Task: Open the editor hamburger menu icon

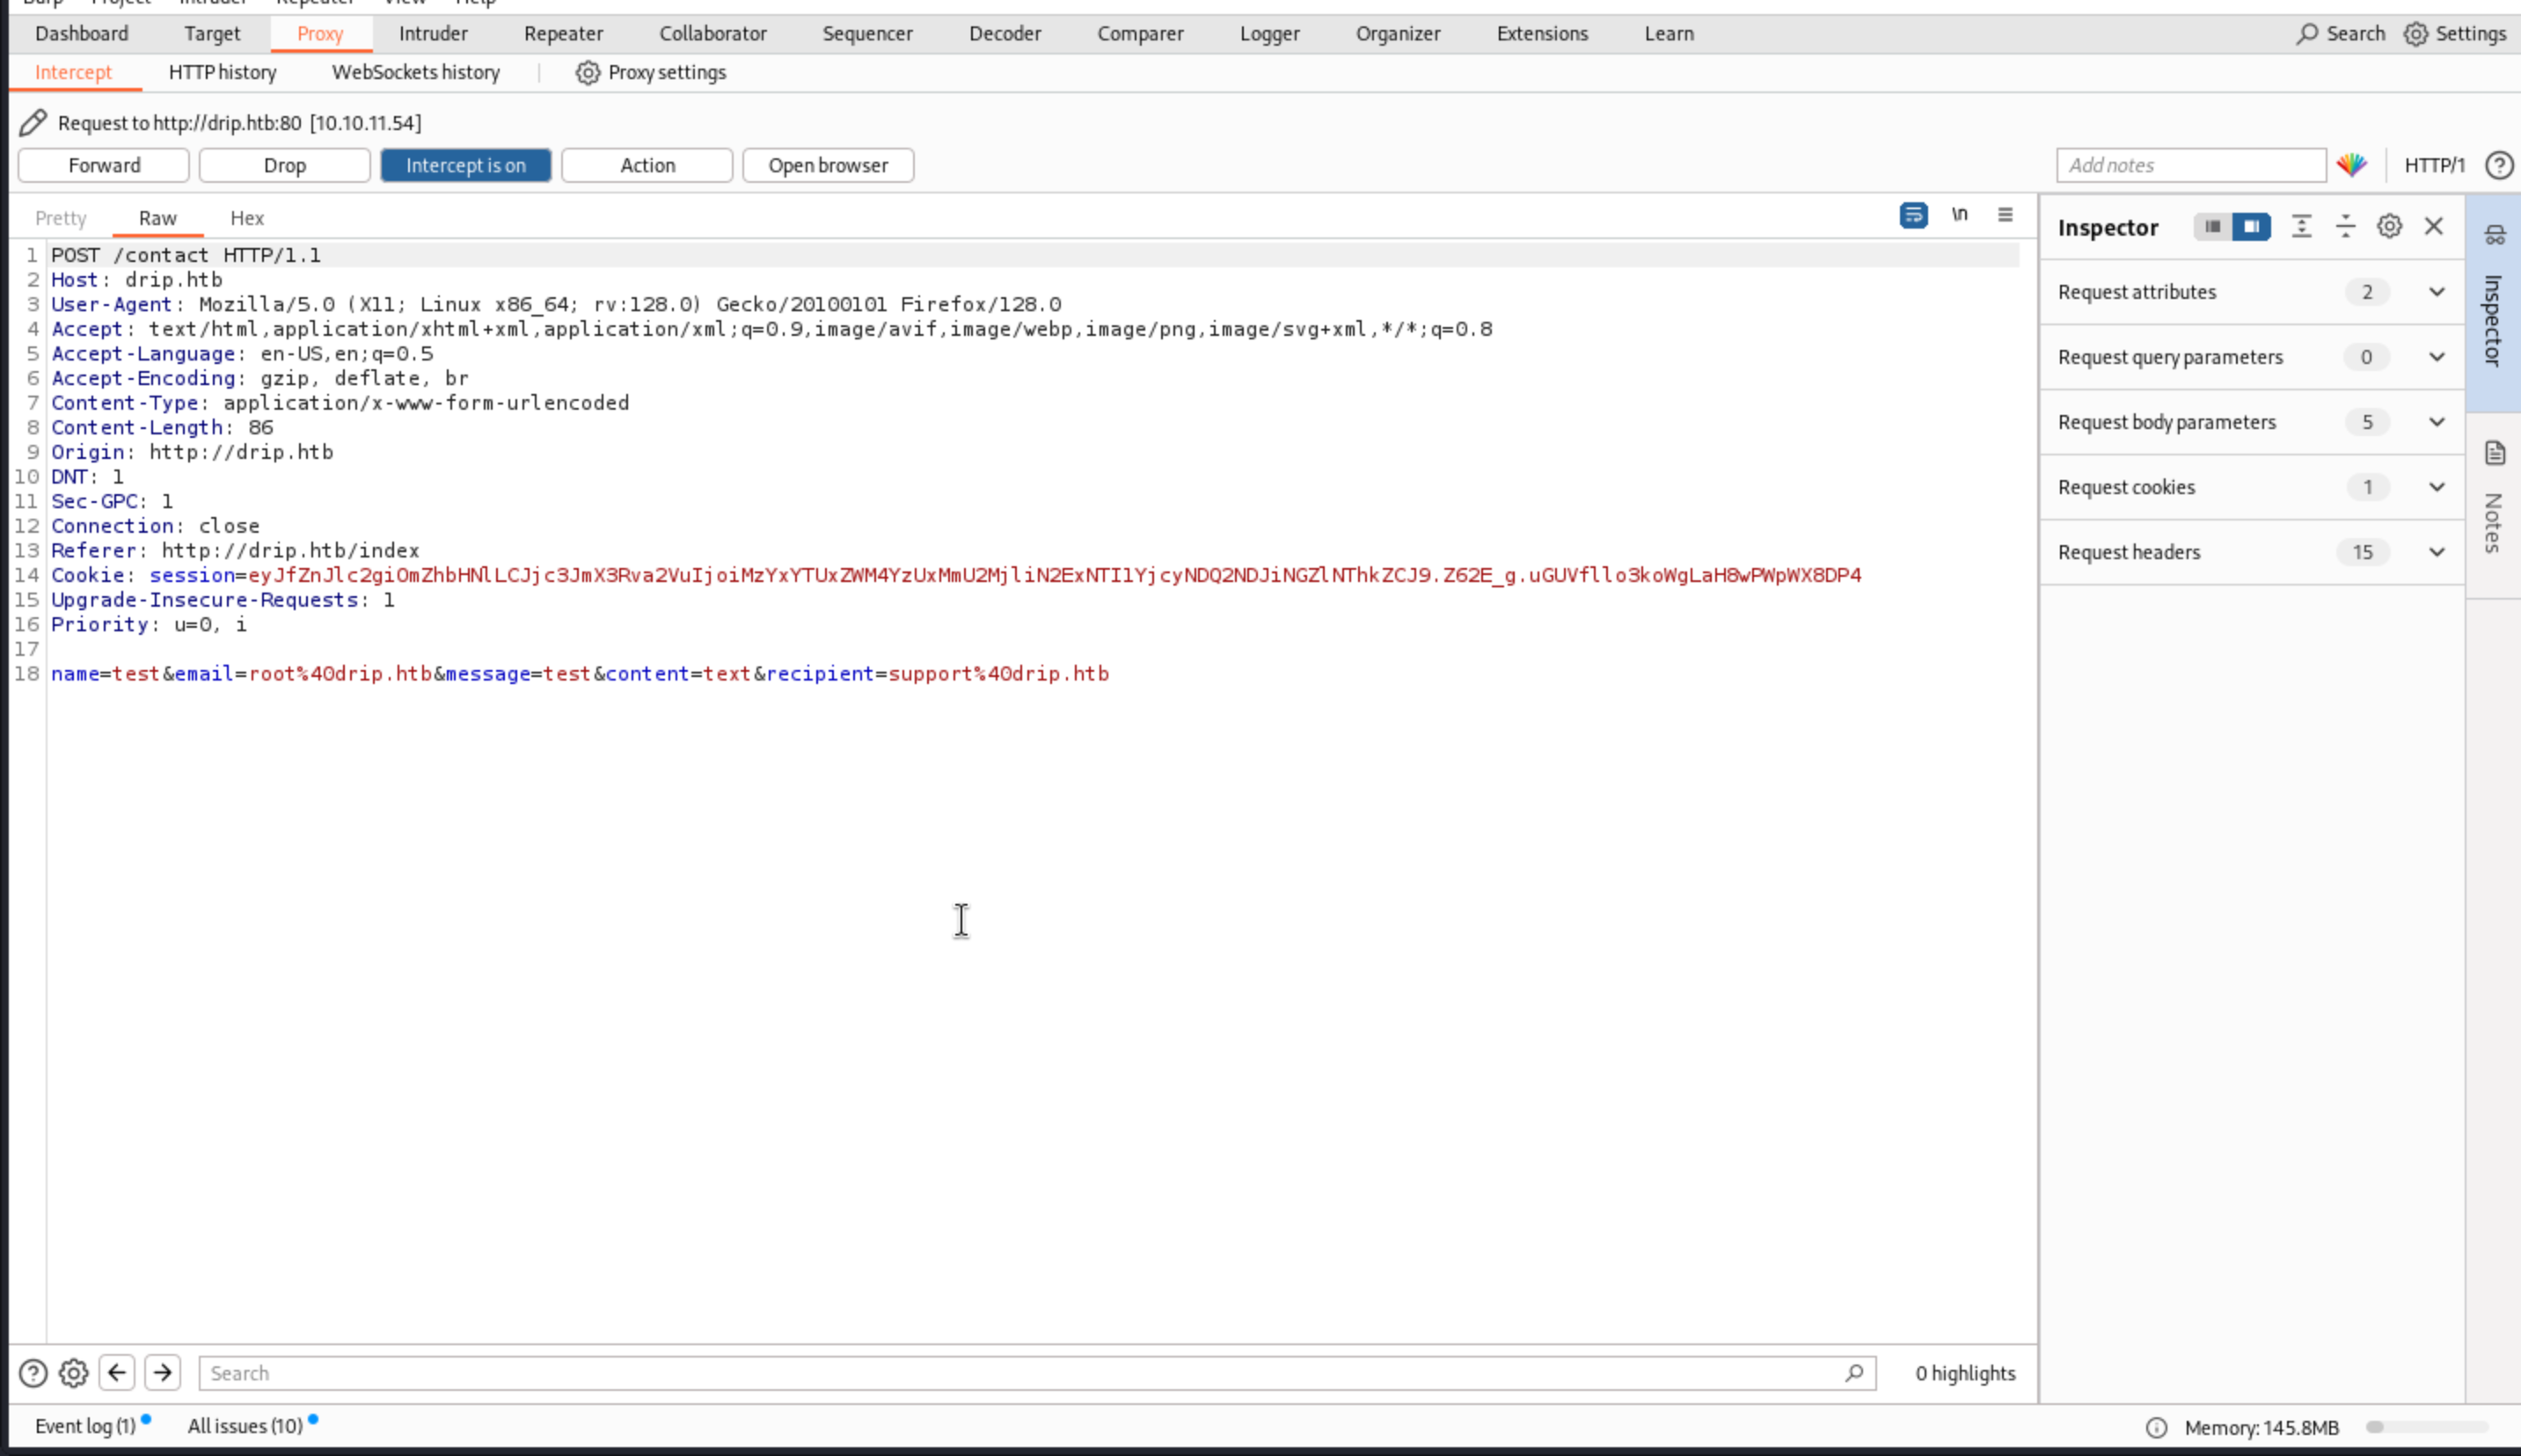Action: (x=2005, y=215)
